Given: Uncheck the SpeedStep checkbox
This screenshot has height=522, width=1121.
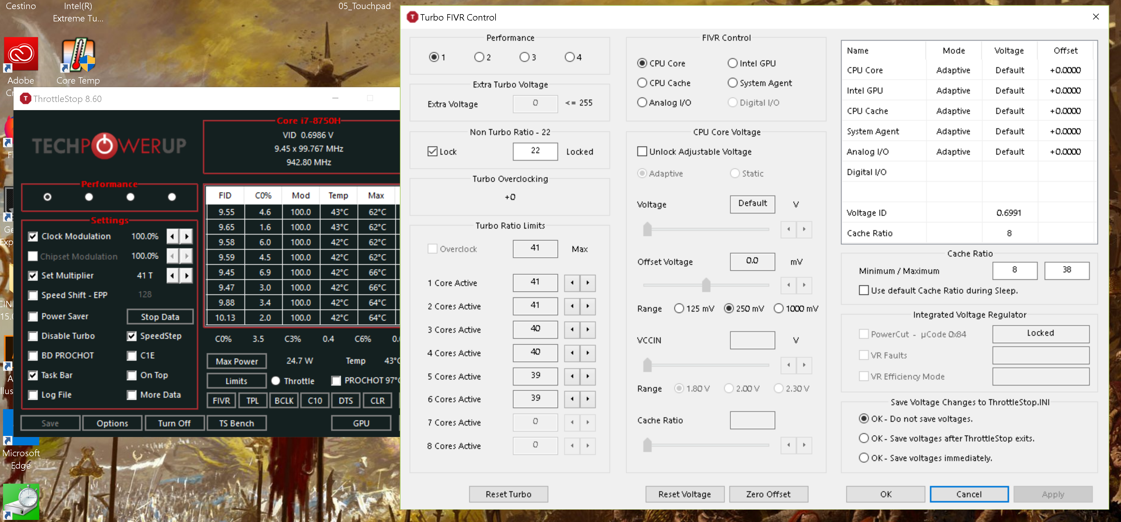Looking at the screenshot, I should 131,336.
